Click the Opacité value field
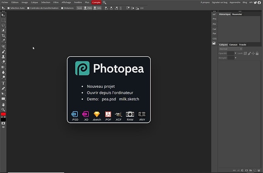 pyautogui.click(x=230, y=54)
